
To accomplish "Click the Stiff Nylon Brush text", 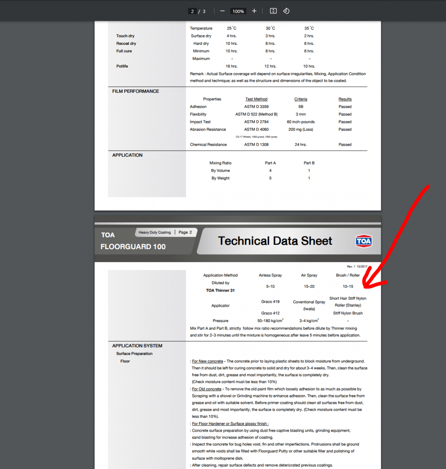I will [348, 313].
